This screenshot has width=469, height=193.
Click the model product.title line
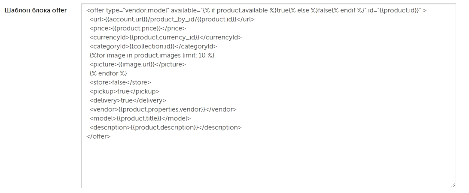tap(140, 118)
